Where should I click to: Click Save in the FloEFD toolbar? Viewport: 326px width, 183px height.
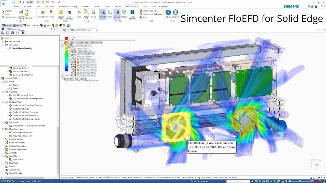(47, 25)
